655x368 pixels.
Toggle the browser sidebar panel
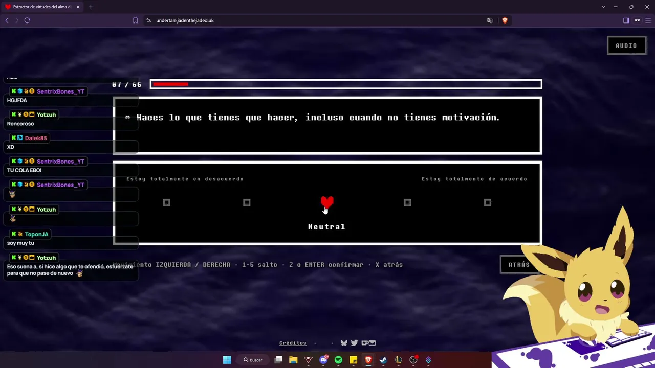(626, 20)
